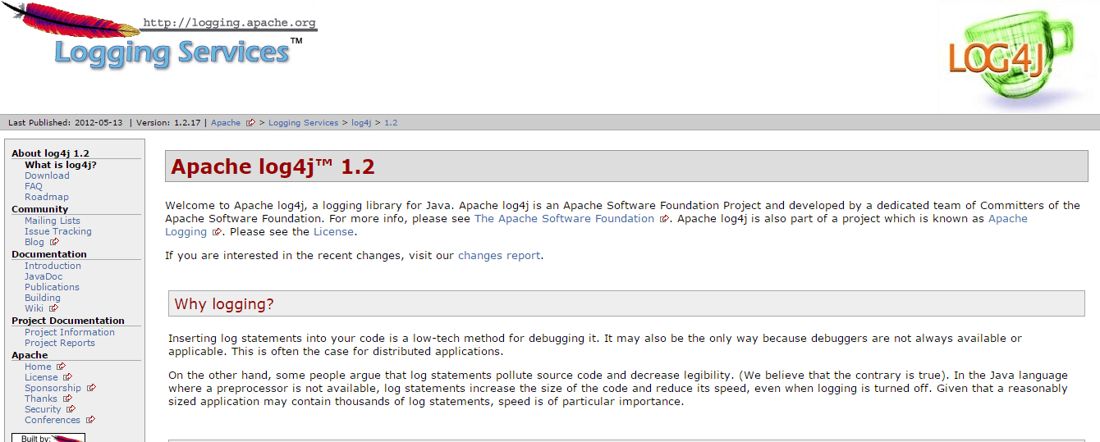Click external-link icon beside Sponsorship

click(91, 388)
